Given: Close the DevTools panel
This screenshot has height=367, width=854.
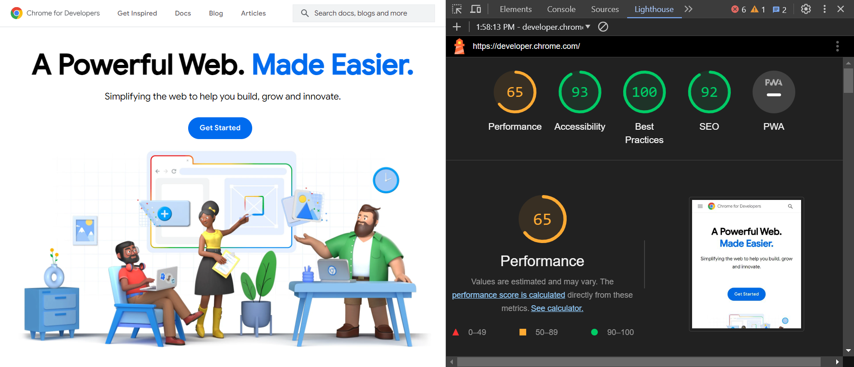Looking at the screenshot, I should 841,9.
